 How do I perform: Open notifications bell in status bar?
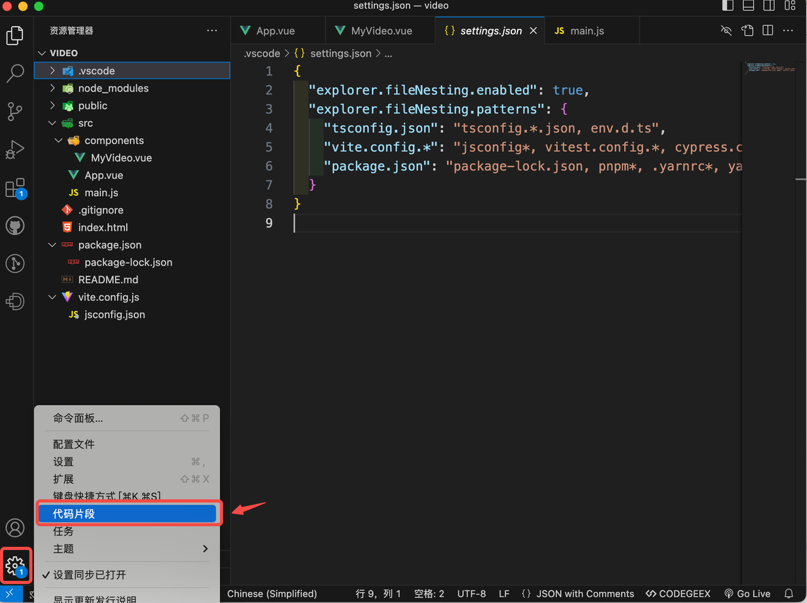[789, 594]
